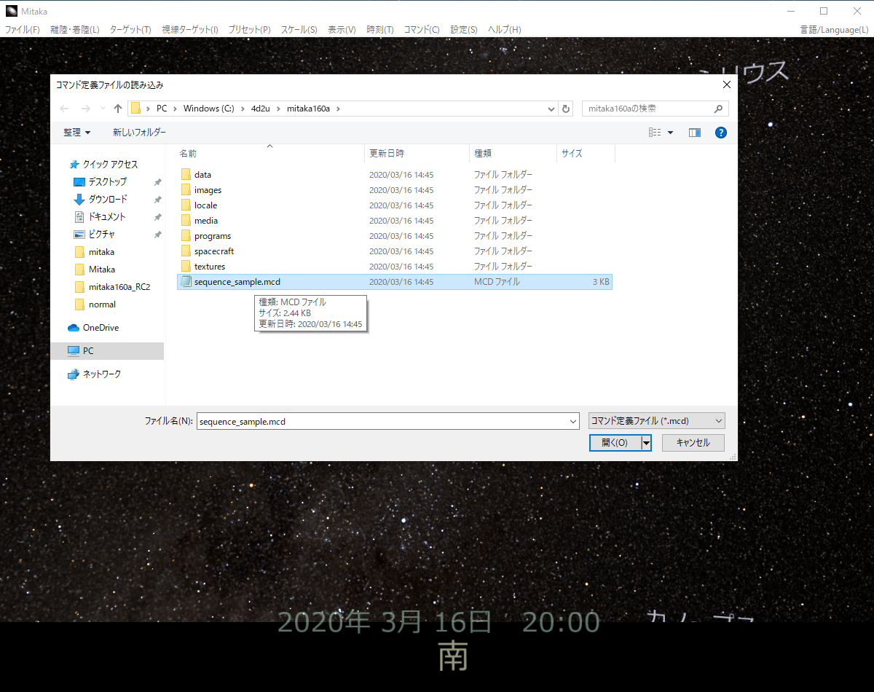Image resolution: width=874 pixels, height=692 pixels.
Task: Create a new folder with 新しいフォルダー
Action: pos(139,133)
